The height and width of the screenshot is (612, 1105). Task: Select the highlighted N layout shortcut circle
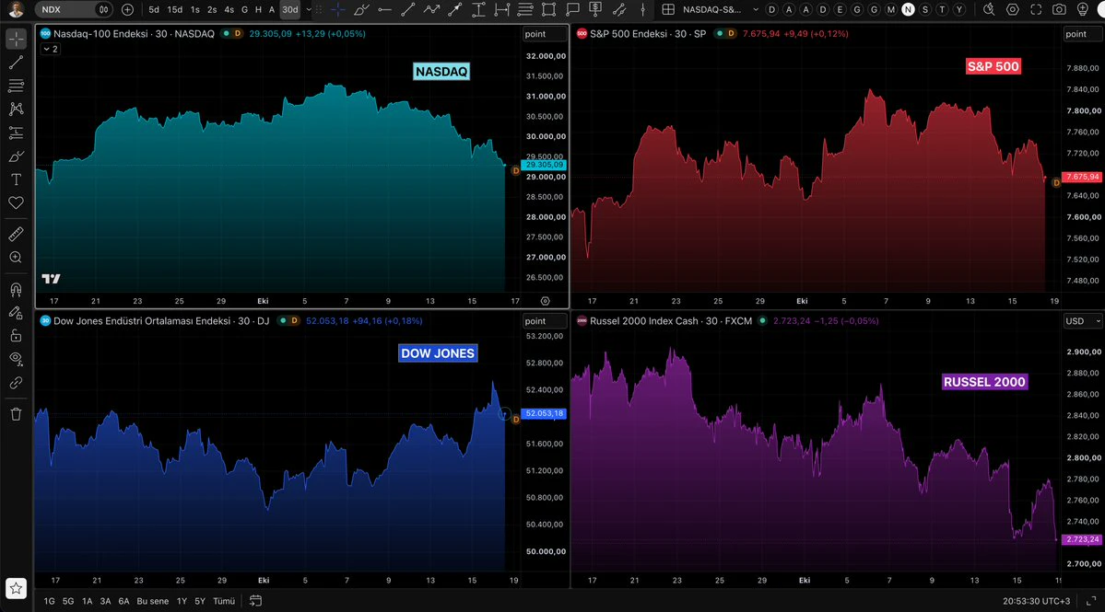click(908, 10)
